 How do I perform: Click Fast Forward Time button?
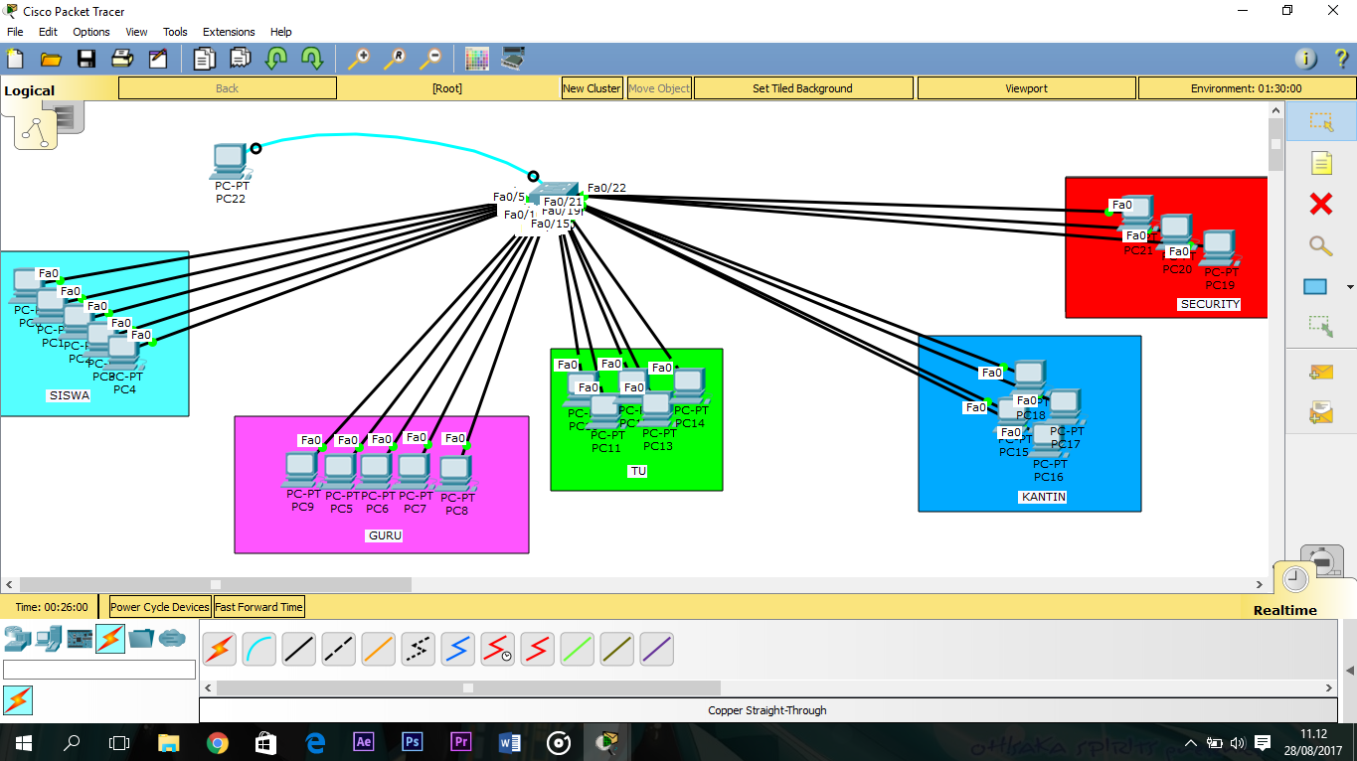click(x=258, y=607)
